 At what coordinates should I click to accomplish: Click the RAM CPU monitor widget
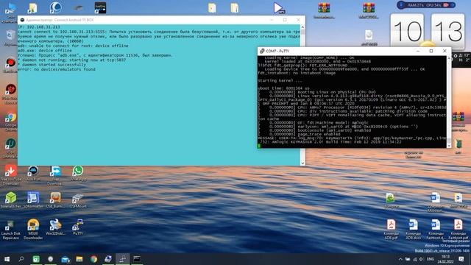(x=426, y=5)
